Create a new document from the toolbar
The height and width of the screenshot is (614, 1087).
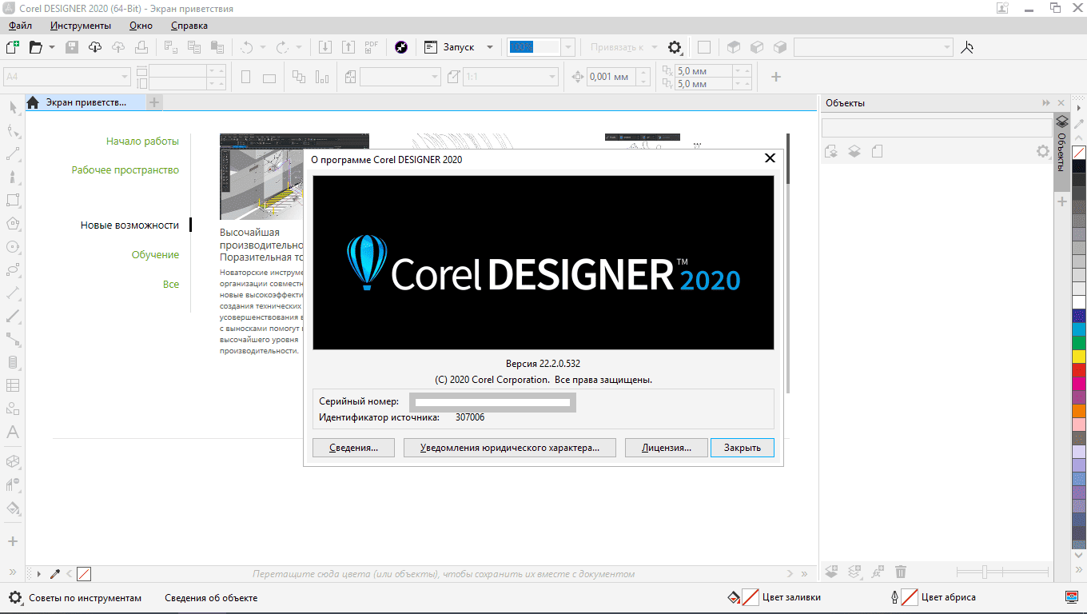[12, 47]
